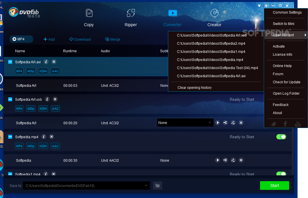The width and height of the screenshot is (308, 198).
Task: Show info for Softpedia AVI.vob
Action: pos(47,99)
